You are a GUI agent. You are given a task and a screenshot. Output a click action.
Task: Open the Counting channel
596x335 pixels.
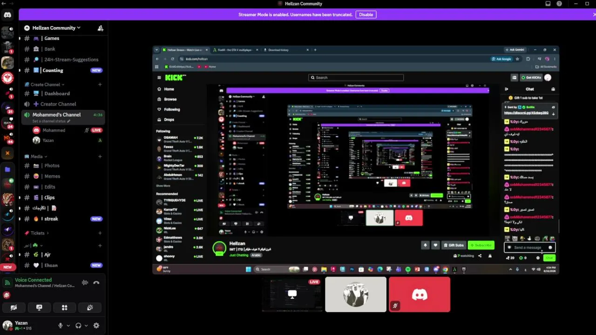63,70
